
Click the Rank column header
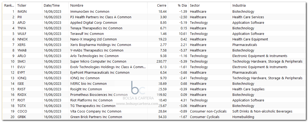(x=9, y=6)
